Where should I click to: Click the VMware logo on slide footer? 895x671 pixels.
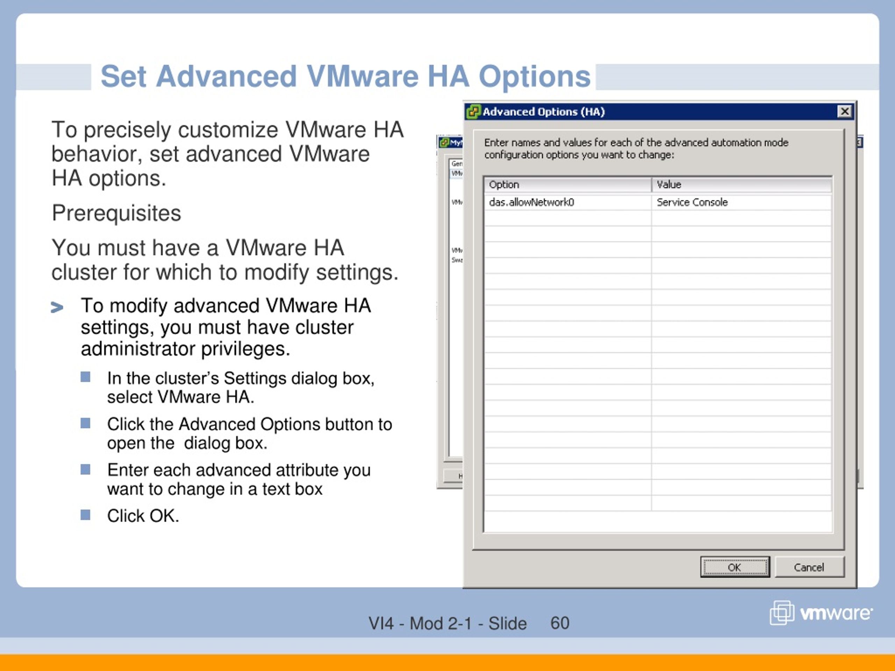(x=821, y=613)
